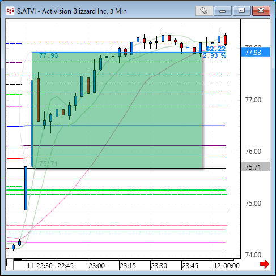
Task: Click the 2.93 % range label
Action: click(214, 55)
